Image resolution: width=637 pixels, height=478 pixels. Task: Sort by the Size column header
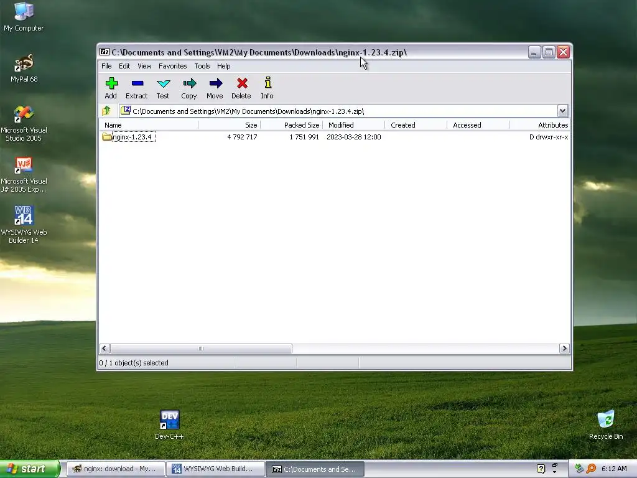click(229, 125)
